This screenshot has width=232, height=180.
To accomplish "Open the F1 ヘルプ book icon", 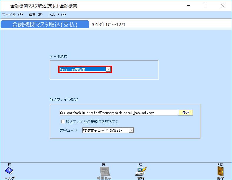I will click(x=9, y=171).
